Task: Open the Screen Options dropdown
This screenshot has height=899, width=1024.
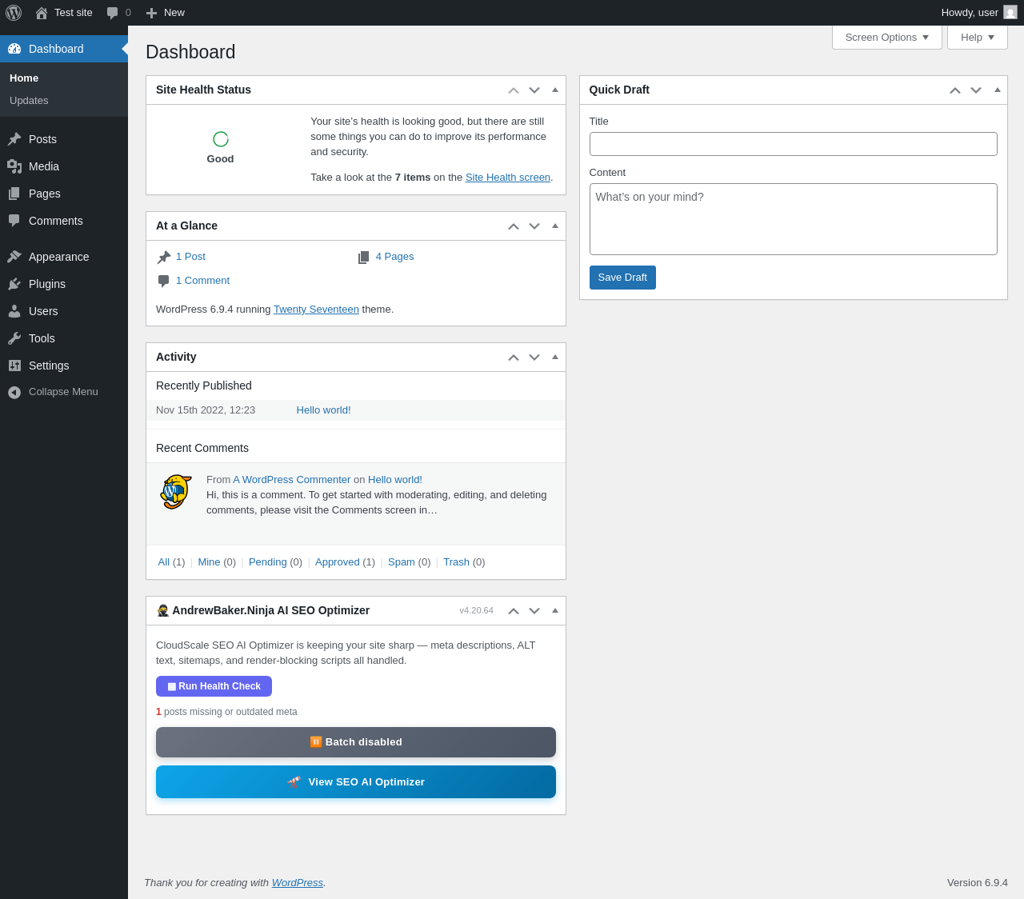Action: [887, 38]
